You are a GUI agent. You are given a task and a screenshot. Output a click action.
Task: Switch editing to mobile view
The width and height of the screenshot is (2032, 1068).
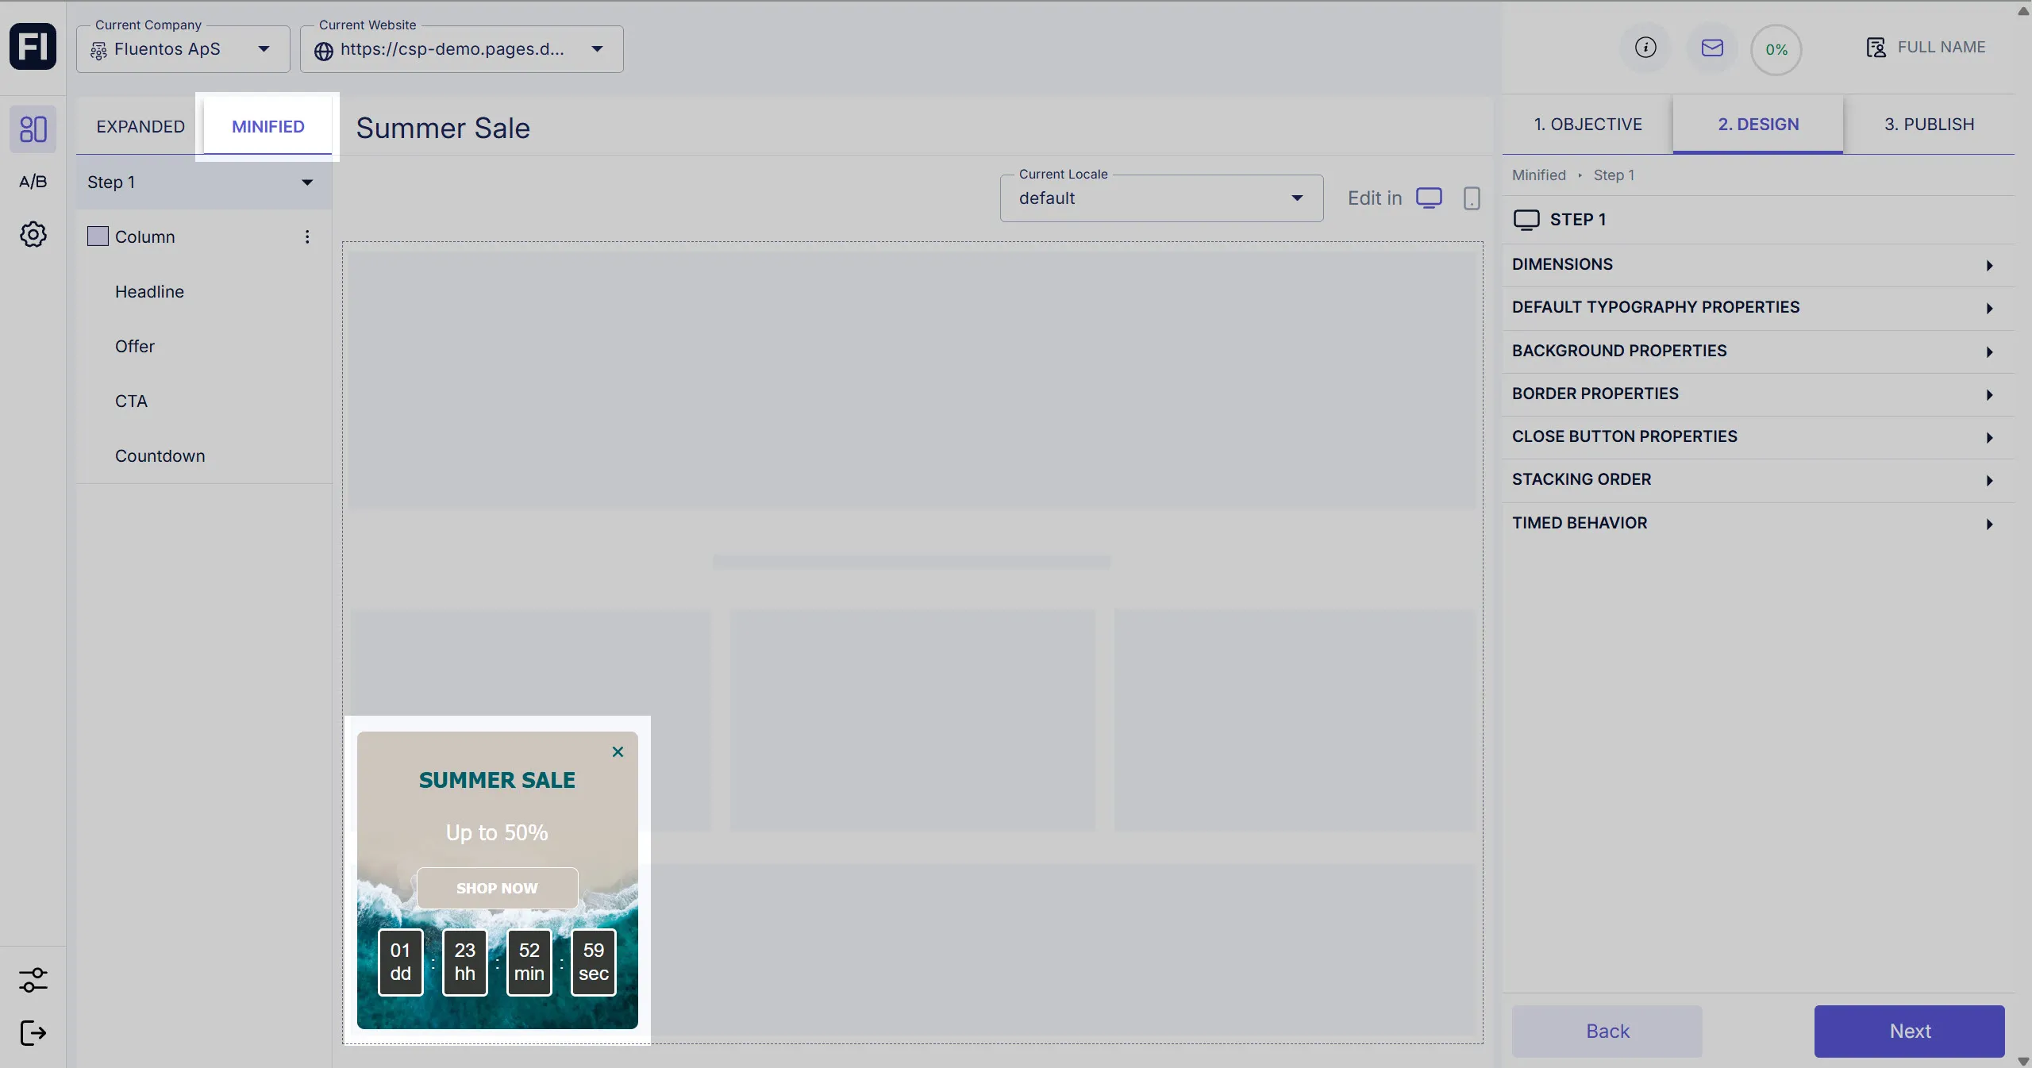click(x=1472, y=198)
